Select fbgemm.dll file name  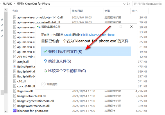click(25, 91)
